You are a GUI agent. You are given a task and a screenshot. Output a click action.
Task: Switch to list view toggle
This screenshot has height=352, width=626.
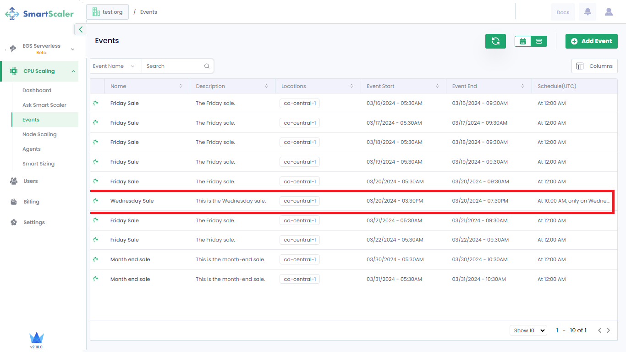(539, 41)
